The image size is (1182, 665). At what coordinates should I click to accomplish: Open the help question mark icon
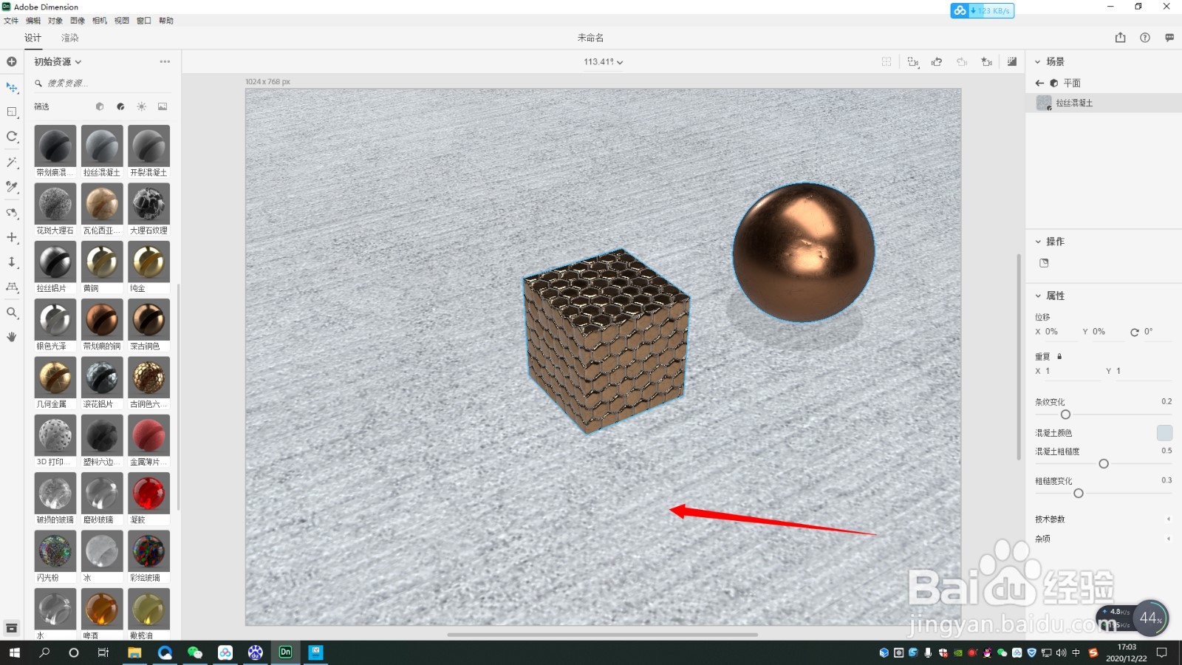pyautogui.click(x=1145, y=38)
